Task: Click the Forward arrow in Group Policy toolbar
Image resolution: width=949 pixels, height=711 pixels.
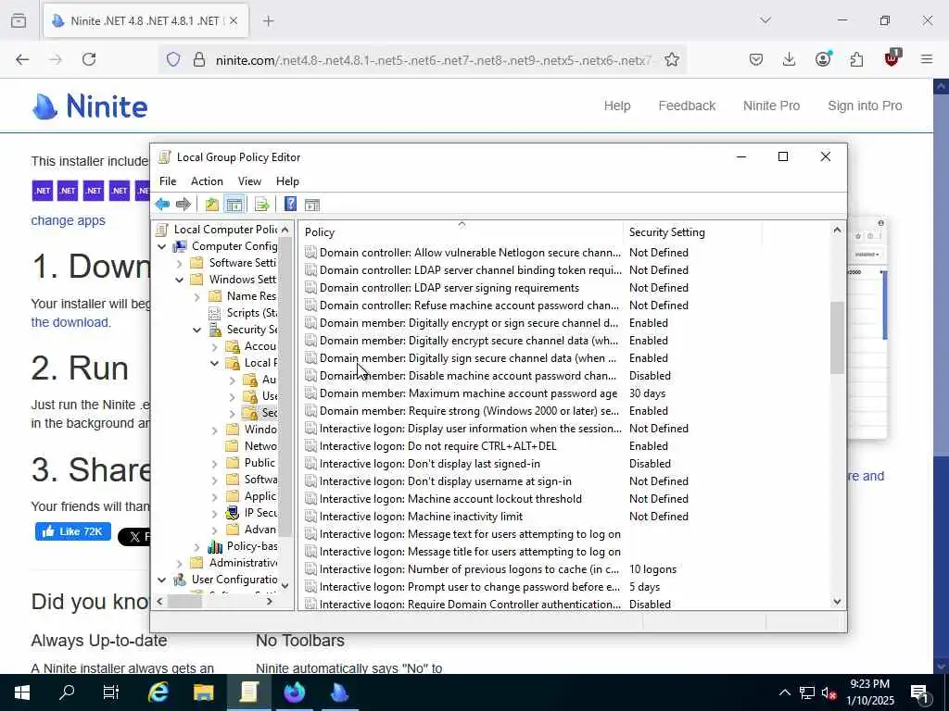Action: pyautogui.click(x=183, y=205)
